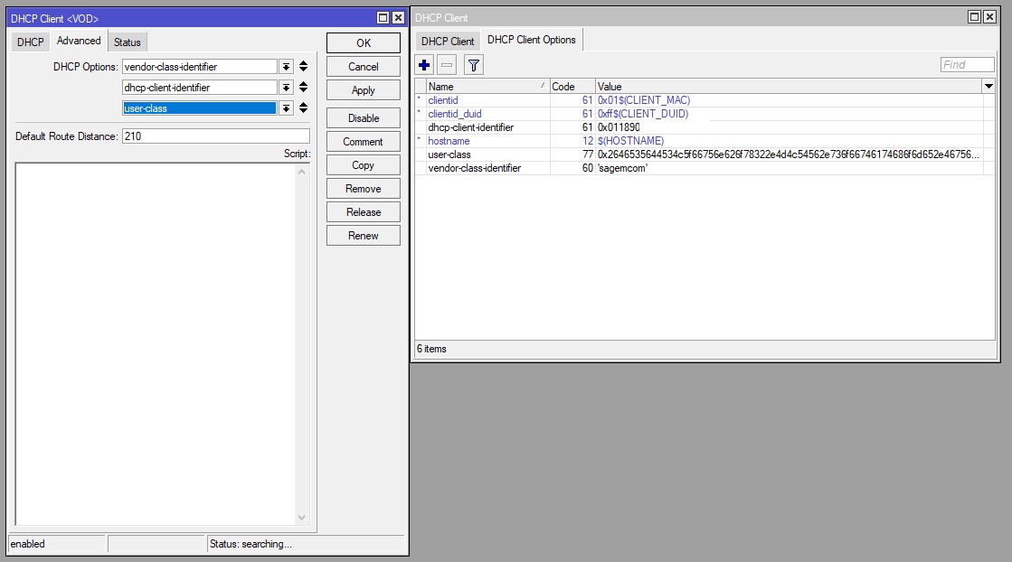Renew the DHCP lease

pyautogui.click(x=364, y=236)
